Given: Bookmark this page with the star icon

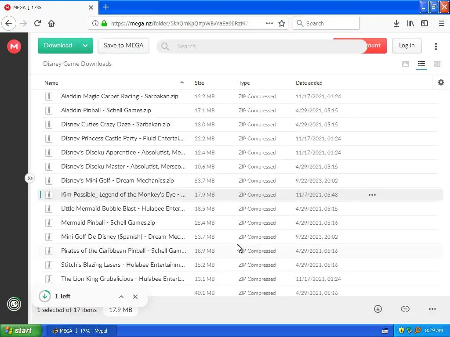Looking at the screenshot, I should [x=282, y=23].
